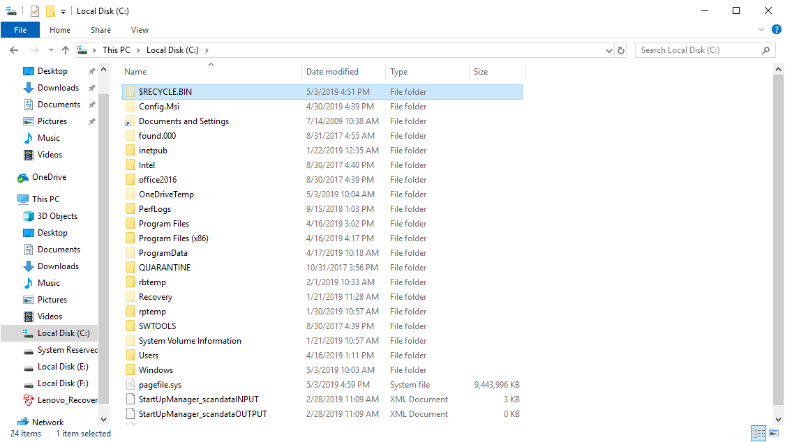Click the navigation pane scroll-up arrow
Image resolution: width=785 pixels, height=442 pixels.
pos(104,70)
